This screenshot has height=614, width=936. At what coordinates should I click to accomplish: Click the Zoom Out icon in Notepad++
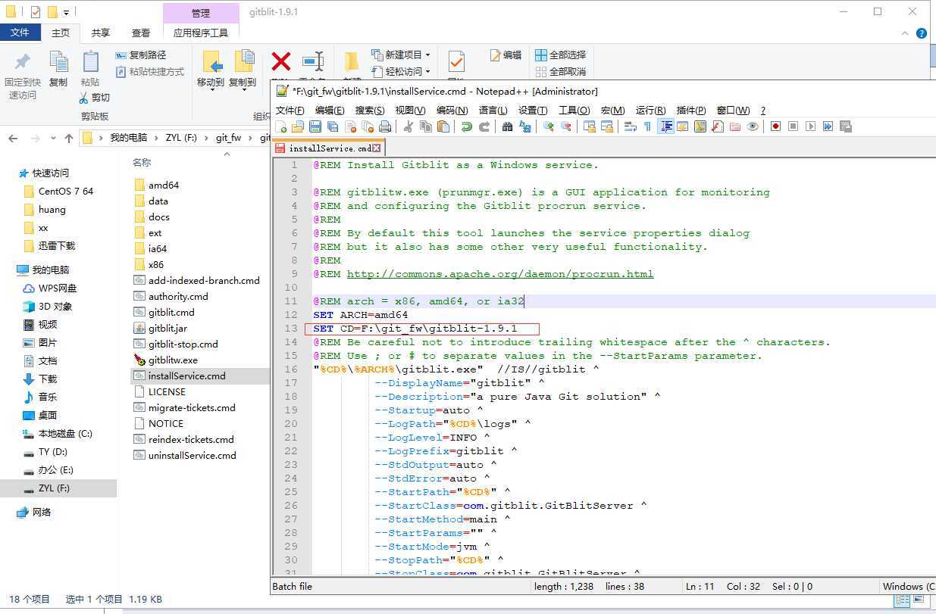[x=566, y=126]
